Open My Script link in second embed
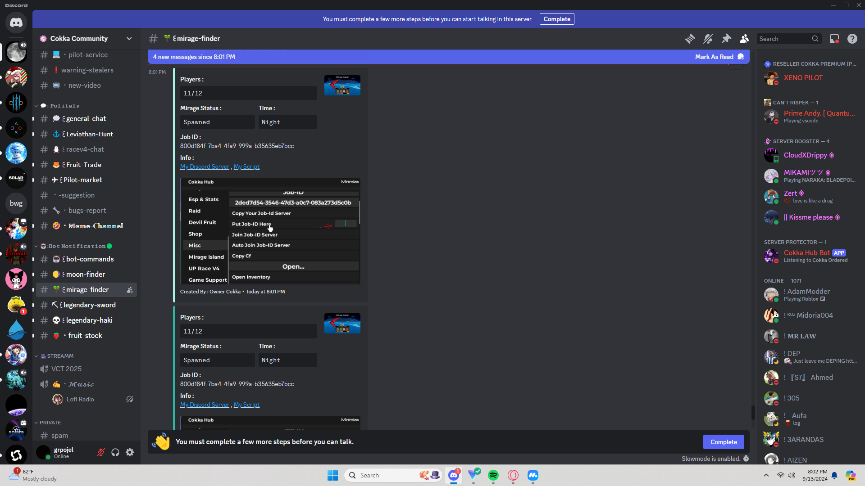The width and height of the screenshot is (865, 486). (246, 405)
